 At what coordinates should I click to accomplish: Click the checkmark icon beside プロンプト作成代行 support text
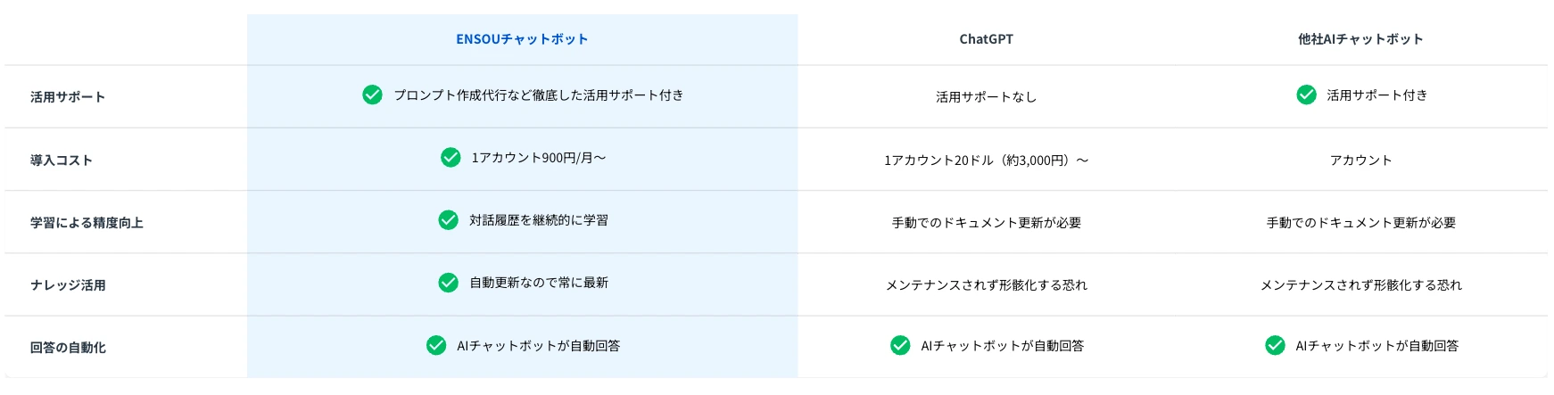point(373,95)
